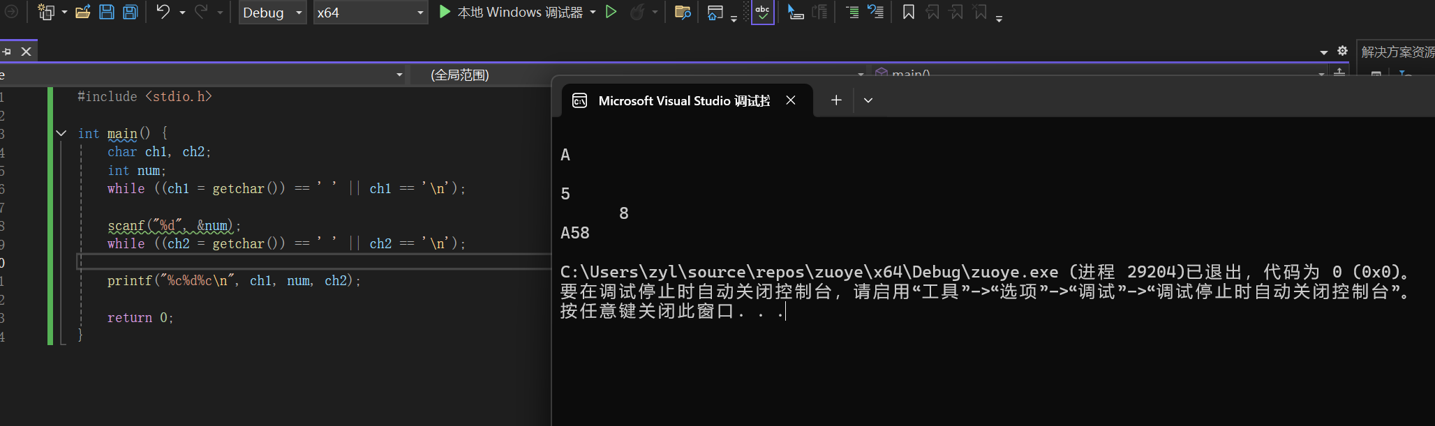Click the return 0; code line

click(x=140, y=318)
